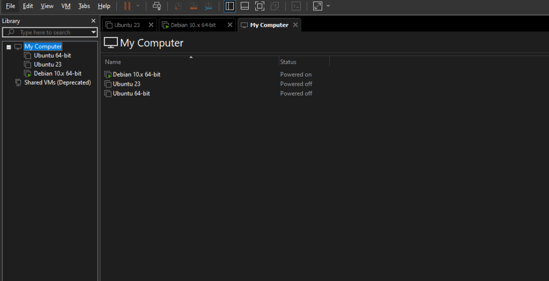Open the console view terminal icon
This screenshot has height=281, width=549.
(296, 6)
